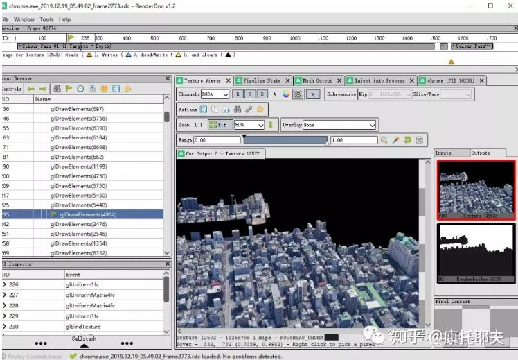
Task: Open the Slice/Face dropdown
Action: tap(456, 94)
